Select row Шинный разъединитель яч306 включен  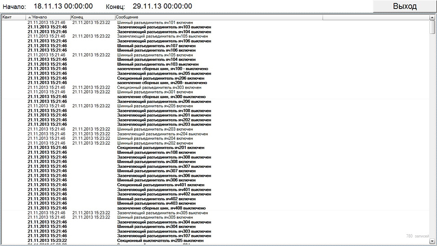tap(215, 180)
